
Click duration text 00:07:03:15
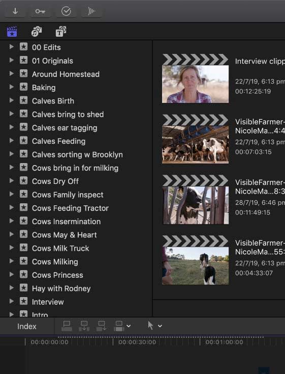(253, 152)
